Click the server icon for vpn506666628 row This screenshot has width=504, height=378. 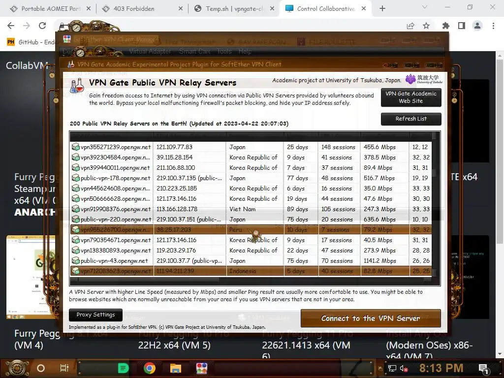click(75, 198)
